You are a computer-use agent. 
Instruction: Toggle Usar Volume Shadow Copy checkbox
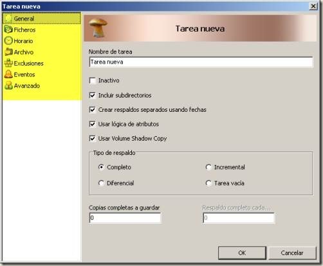(93, 138)
